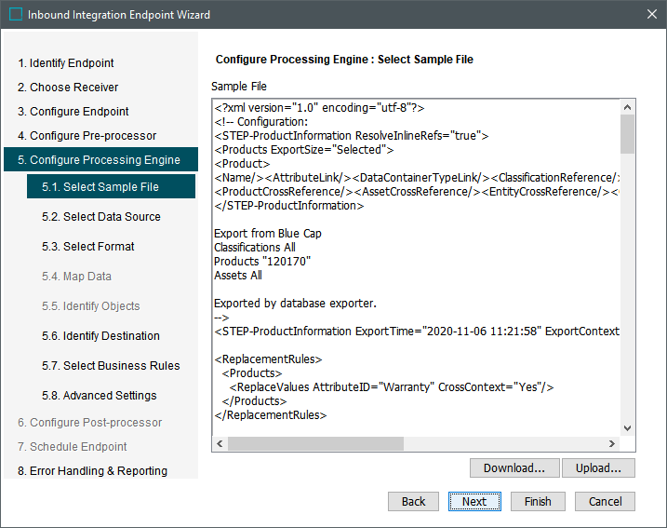
Task: Open sub-step 5.1 Select Sample File
Action: (100, 187)
